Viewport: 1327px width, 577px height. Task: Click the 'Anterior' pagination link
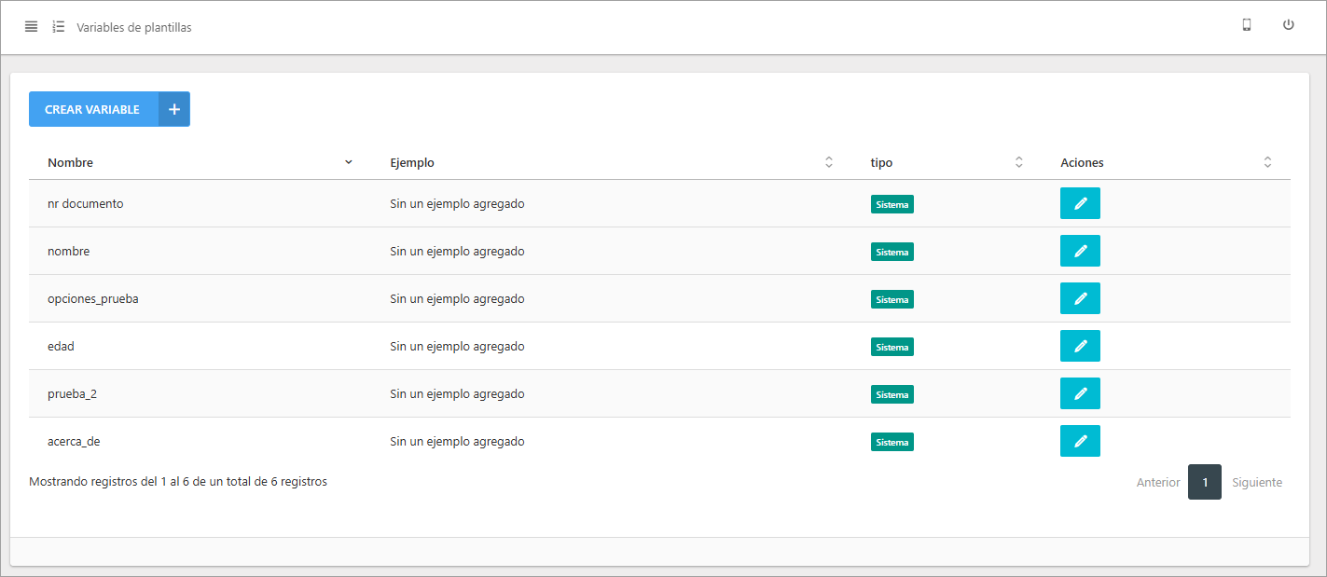[1158, 482]
